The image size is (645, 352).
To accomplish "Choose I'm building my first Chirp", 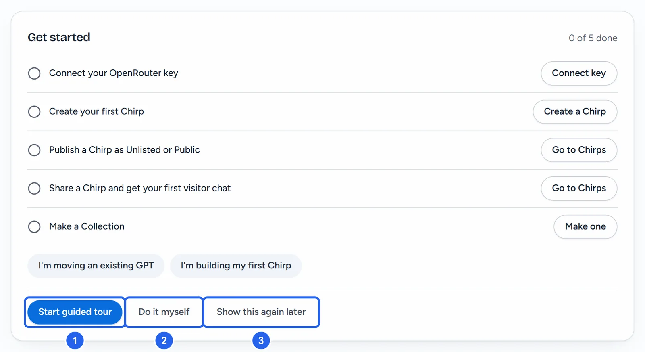I will (x=236, y=266).
